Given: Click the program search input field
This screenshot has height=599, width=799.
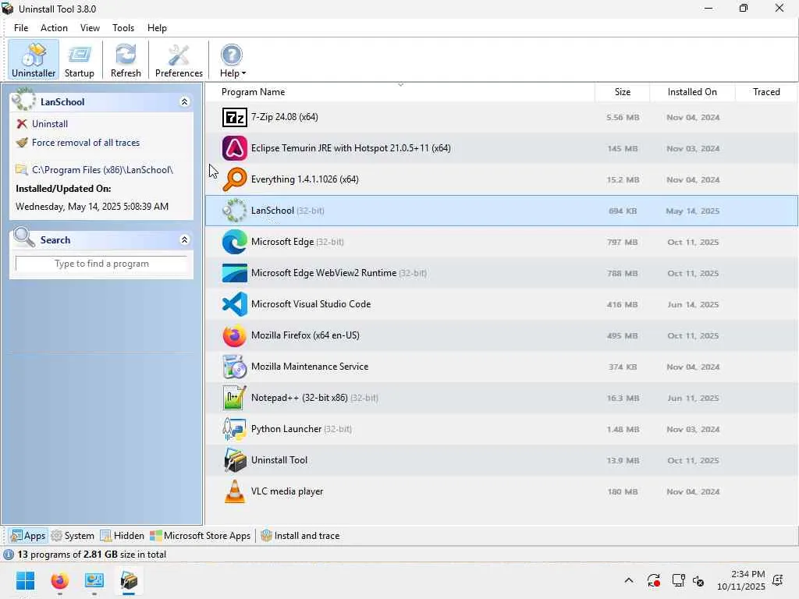Looking at the screenshot, I should (x=101, y=264).
